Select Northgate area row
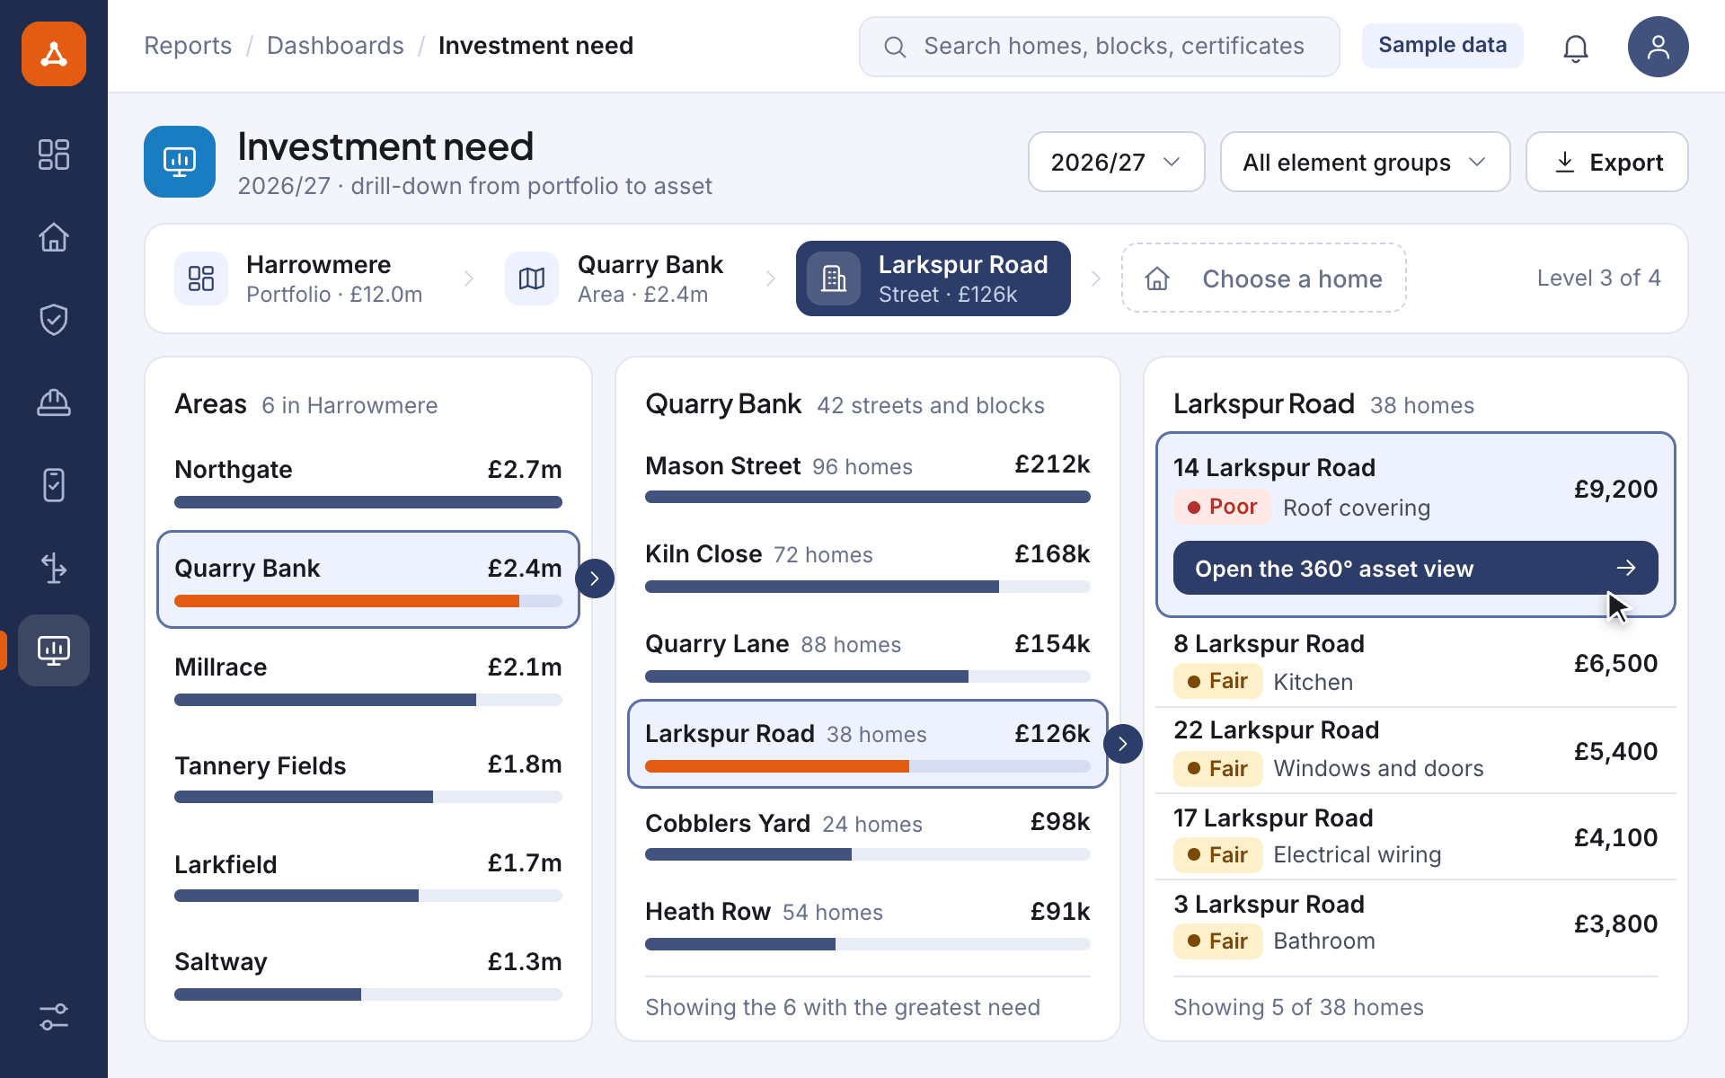1725x1078 pixels. [368, 482]
